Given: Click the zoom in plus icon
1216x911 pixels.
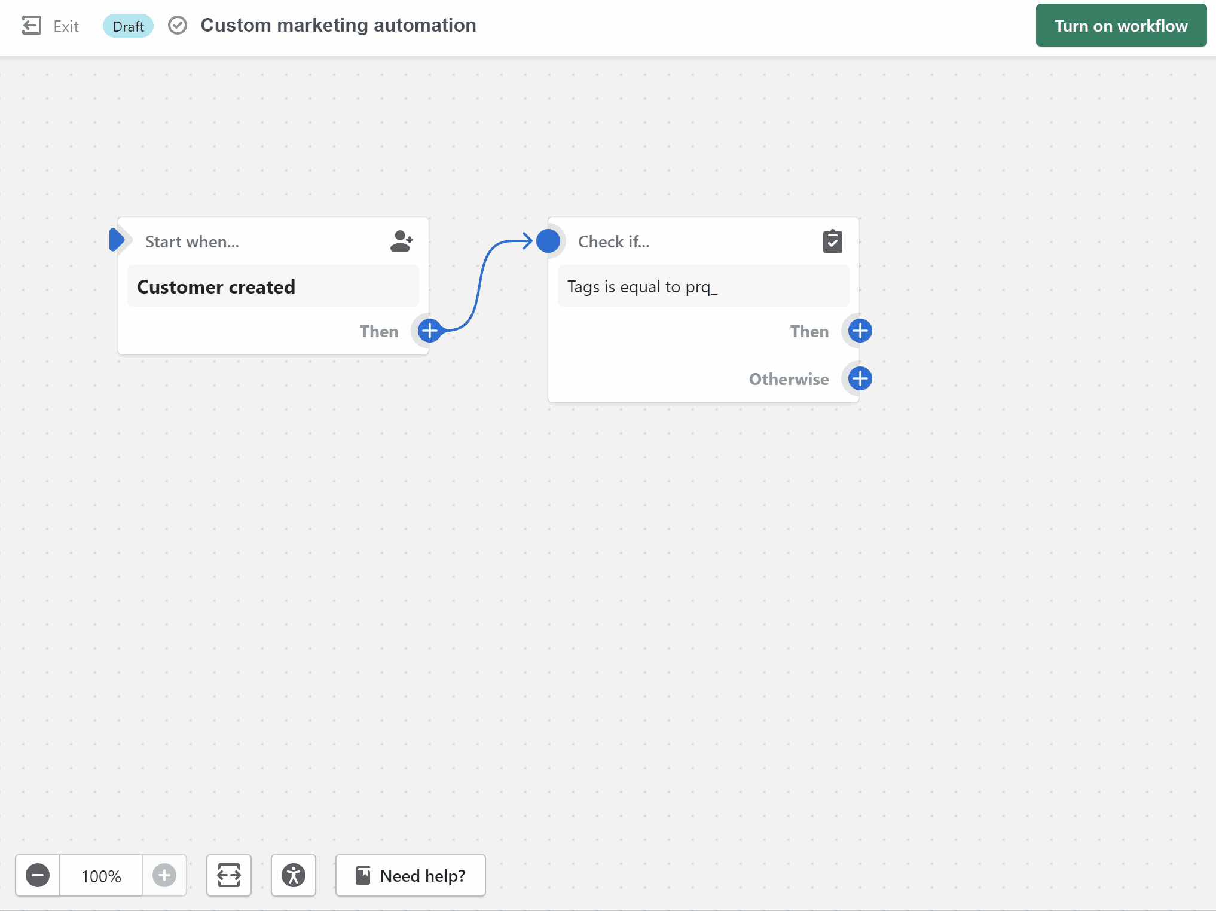Looking at the screenshot, I should (x=163, y=875).
